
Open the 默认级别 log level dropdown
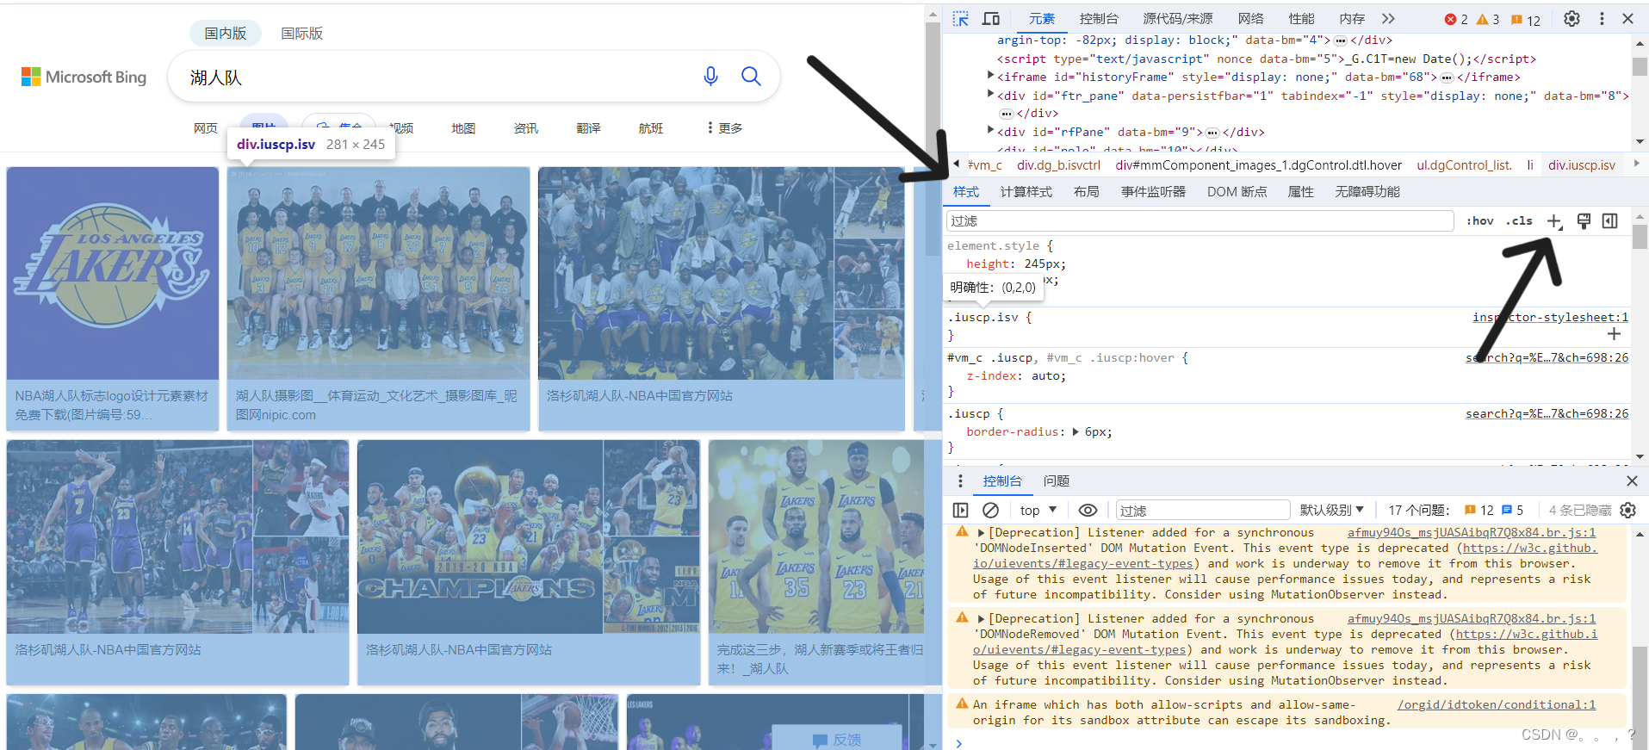1331,511
